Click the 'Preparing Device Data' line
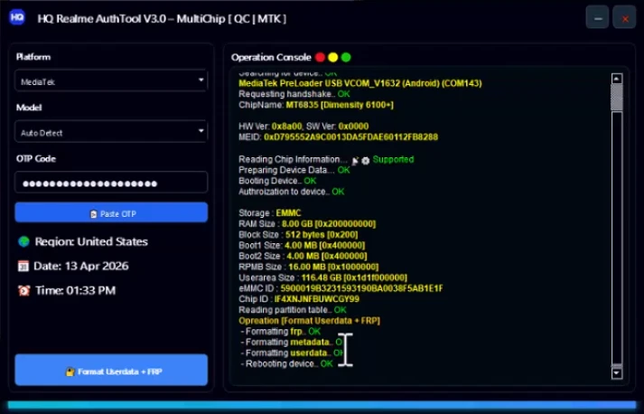The height and width of the screenshot is (414, 644). [x=294, y=170]
